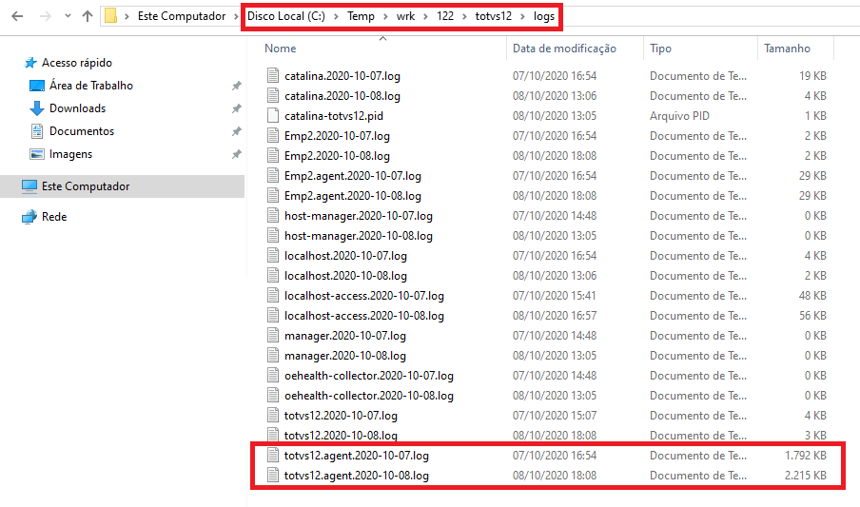
Task: Sort by Data de modificação column
Action: [564, 49]
